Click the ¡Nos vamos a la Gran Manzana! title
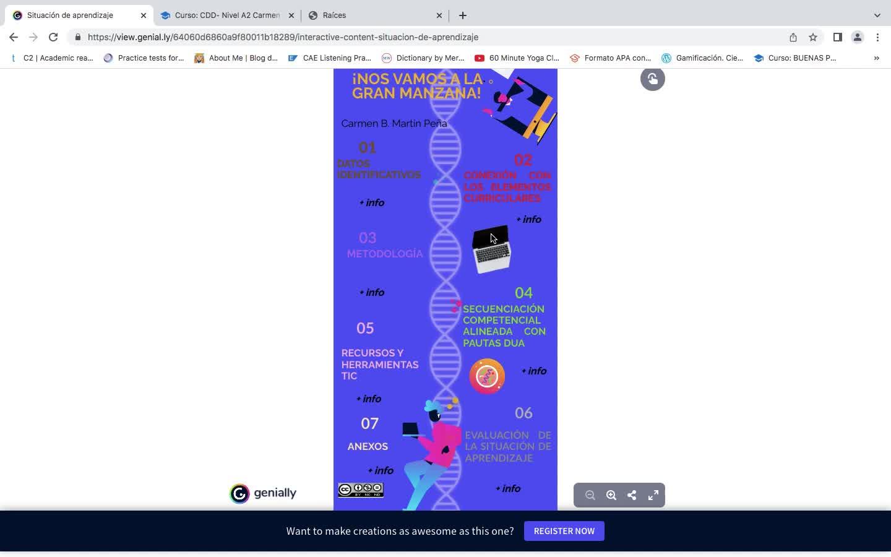 coord(417,85)
